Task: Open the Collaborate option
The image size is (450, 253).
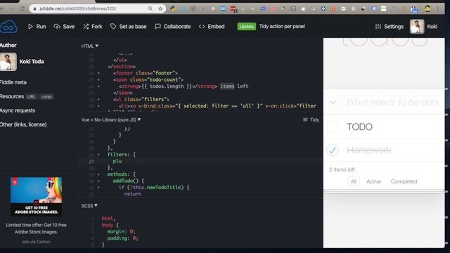Action: coord(173,27)
